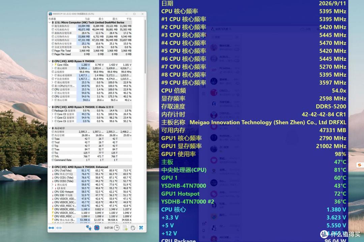Image resolution: width=364 pixels, height=242 pixels.
Task: Collapse the Micro Computer DeskMini Series system group
Action: click(50, 23)
